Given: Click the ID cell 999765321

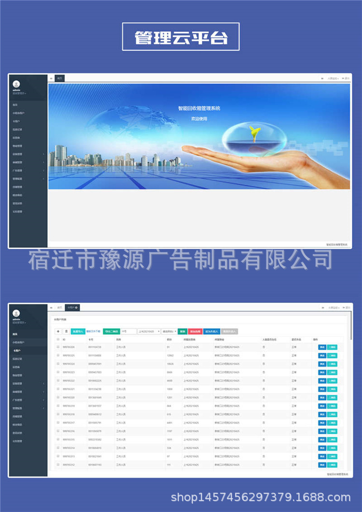Looking at the screenshot, I should click(x=69, y=389).
